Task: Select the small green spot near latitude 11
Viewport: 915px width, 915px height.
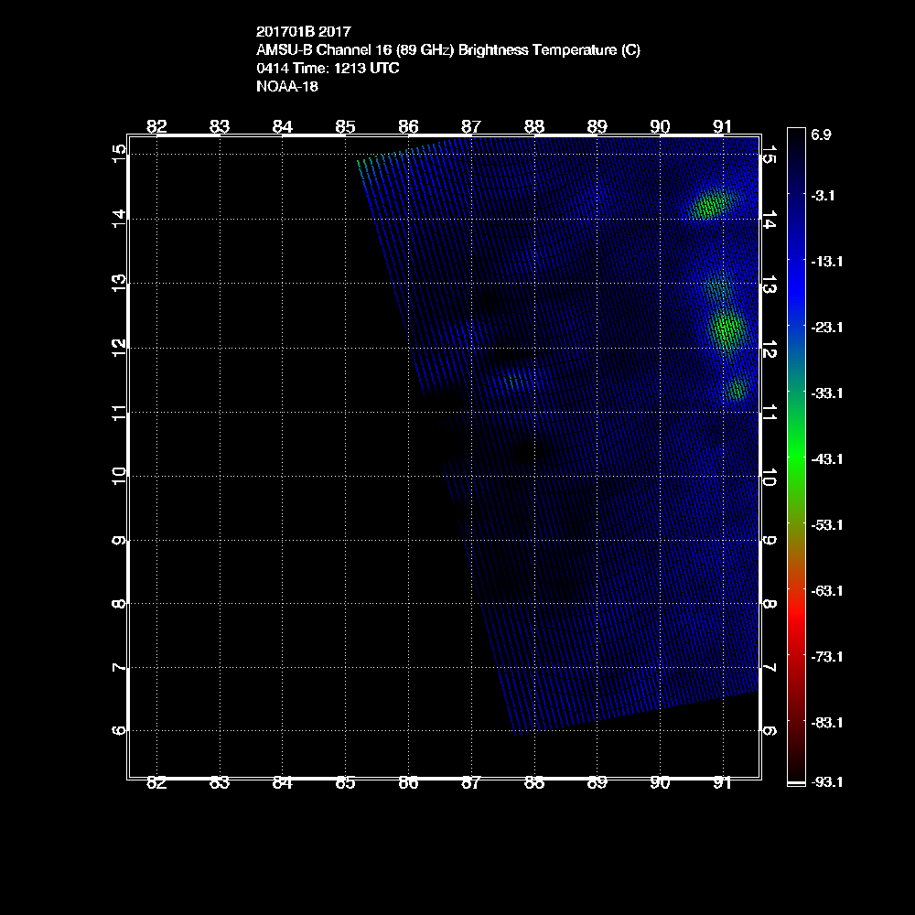Action: coord(737,390)
